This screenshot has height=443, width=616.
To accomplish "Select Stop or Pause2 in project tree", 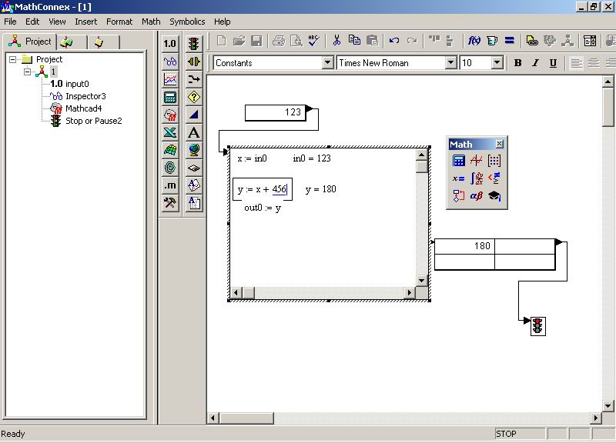I will tap(86, 121).
